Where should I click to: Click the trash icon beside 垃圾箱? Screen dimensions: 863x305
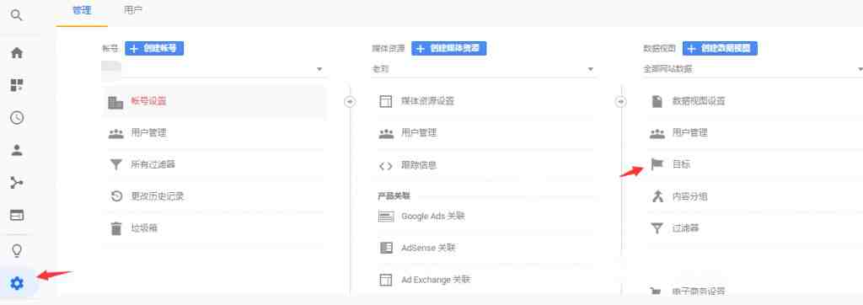(115, 228)
